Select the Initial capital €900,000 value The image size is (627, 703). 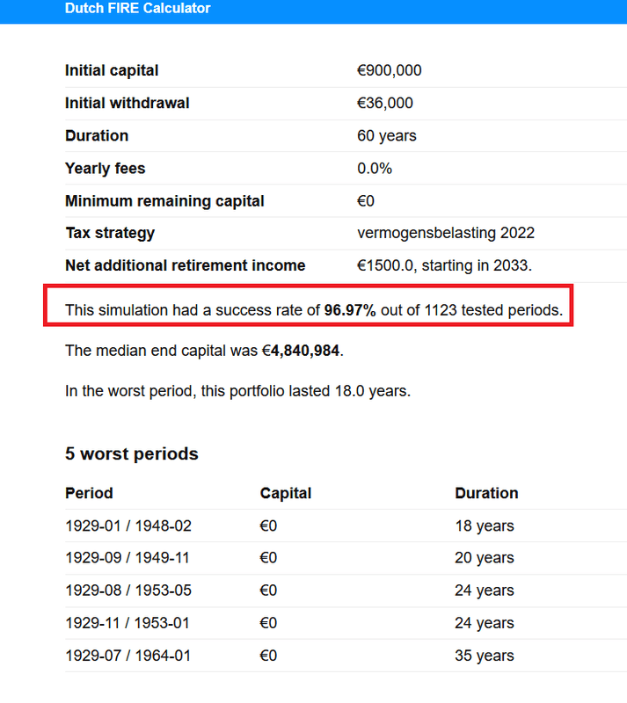[389, 70]
